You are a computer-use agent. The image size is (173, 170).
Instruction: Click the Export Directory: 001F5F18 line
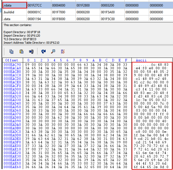coord(22,32)
